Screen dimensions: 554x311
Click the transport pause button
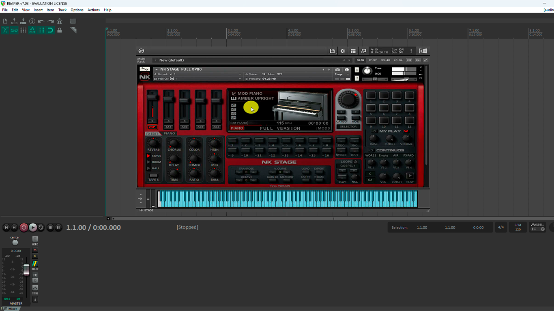[58, 228]
